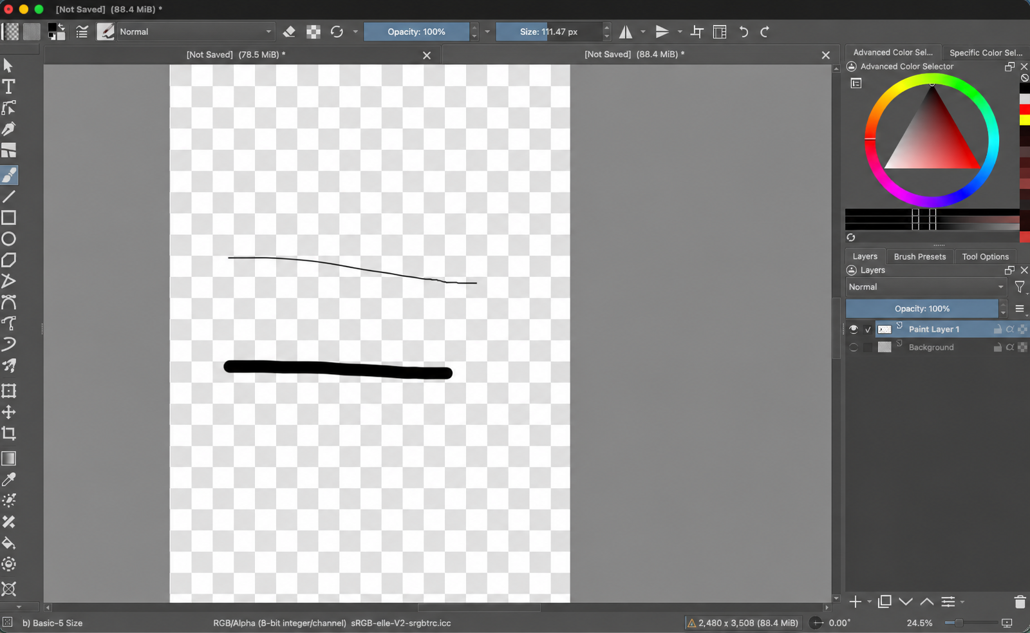Adjust the brush Opacity slider in toolbar

(417, 32)
